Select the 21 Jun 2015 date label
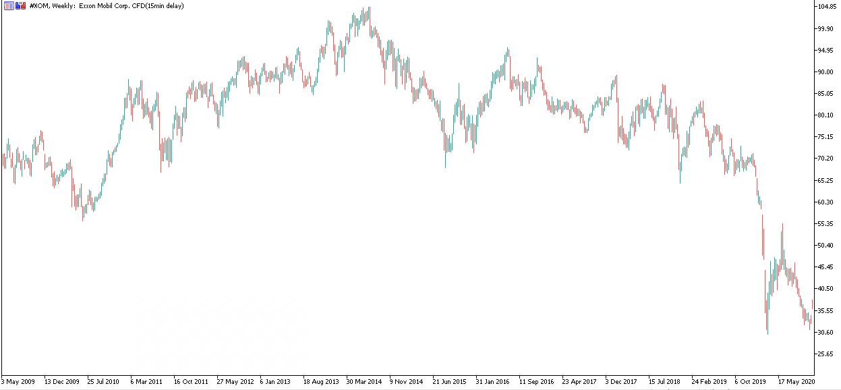This screenshot has height=390, width=841. (x=449, y=381)
